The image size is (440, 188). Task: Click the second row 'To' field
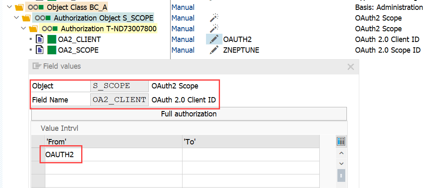(250, 167)
